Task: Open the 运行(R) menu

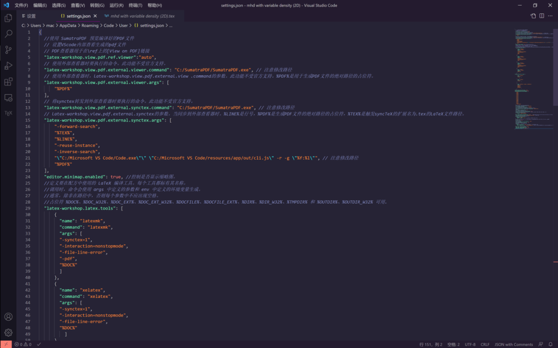Action: point(116,5)
